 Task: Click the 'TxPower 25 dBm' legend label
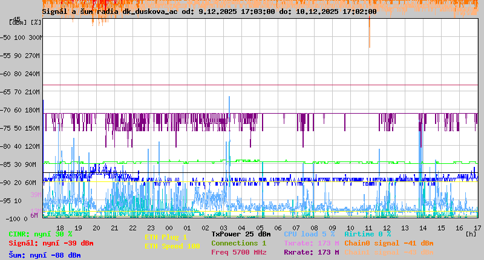tap(241, 234)
